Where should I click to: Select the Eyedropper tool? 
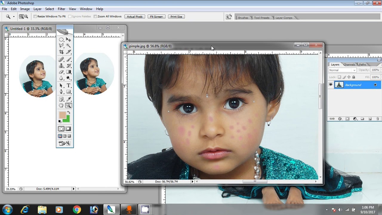[x=69, y=99]
